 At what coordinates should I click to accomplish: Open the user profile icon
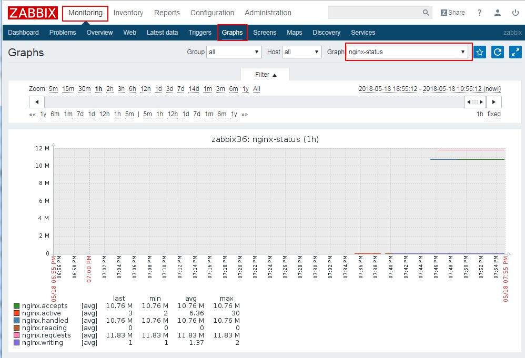pyautogui.click(x=497, y=13)
